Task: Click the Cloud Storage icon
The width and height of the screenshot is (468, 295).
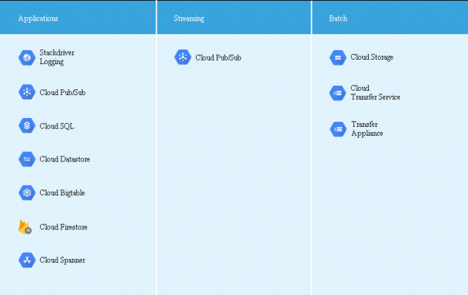Action: coord(338,58)
